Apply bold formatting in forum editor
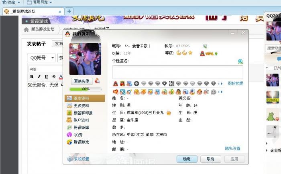This screenshot has height=174, width=281. [32, 77]
